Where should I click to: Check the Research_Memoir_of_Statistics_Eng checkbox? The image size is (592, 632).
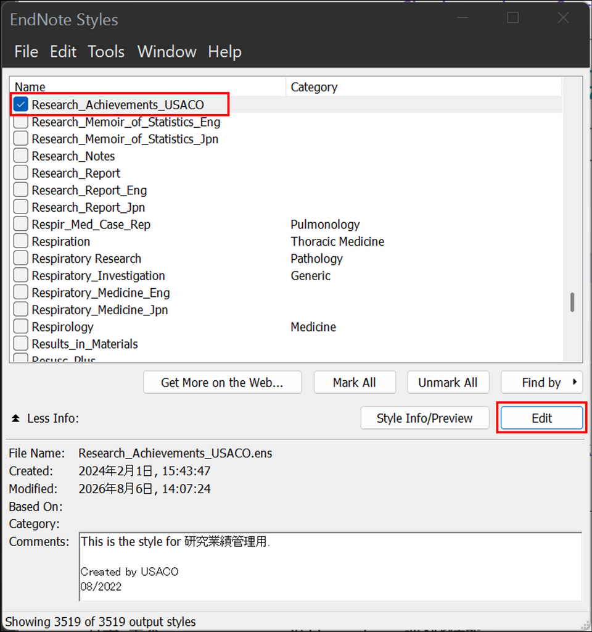20,122
